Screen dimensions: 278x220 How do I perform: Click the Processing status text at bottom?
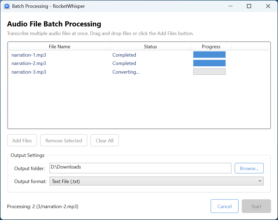tap(43, 207)
